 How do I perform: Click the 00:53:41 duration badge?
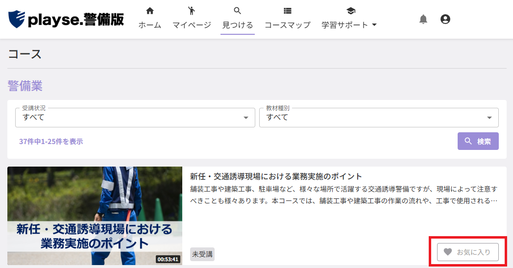(168, 259)
